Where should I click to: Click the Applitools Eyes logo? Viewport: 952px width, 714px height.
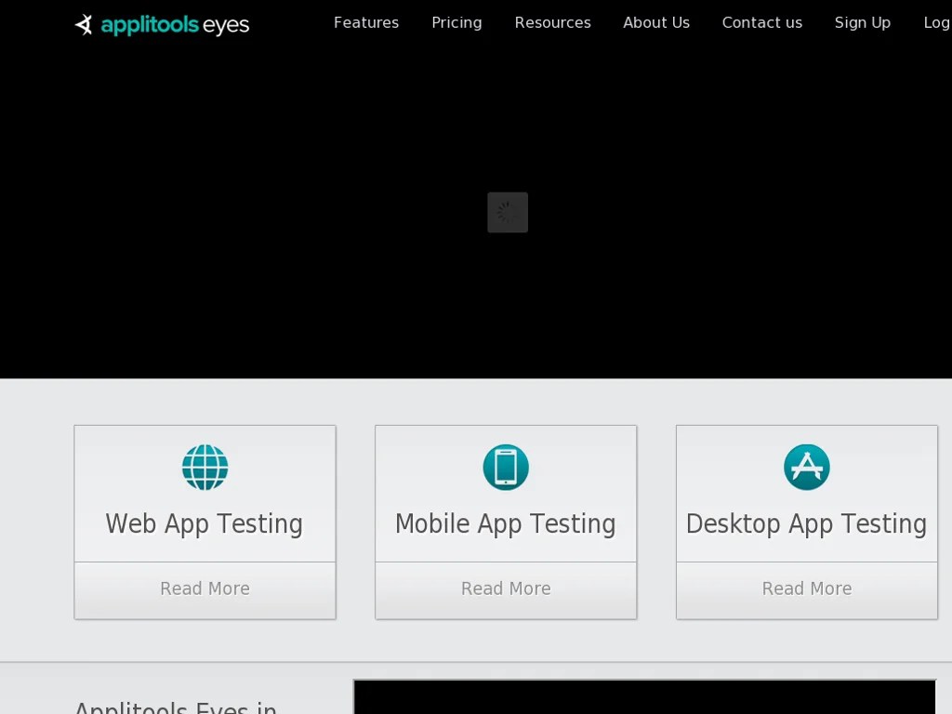(161, 24)
